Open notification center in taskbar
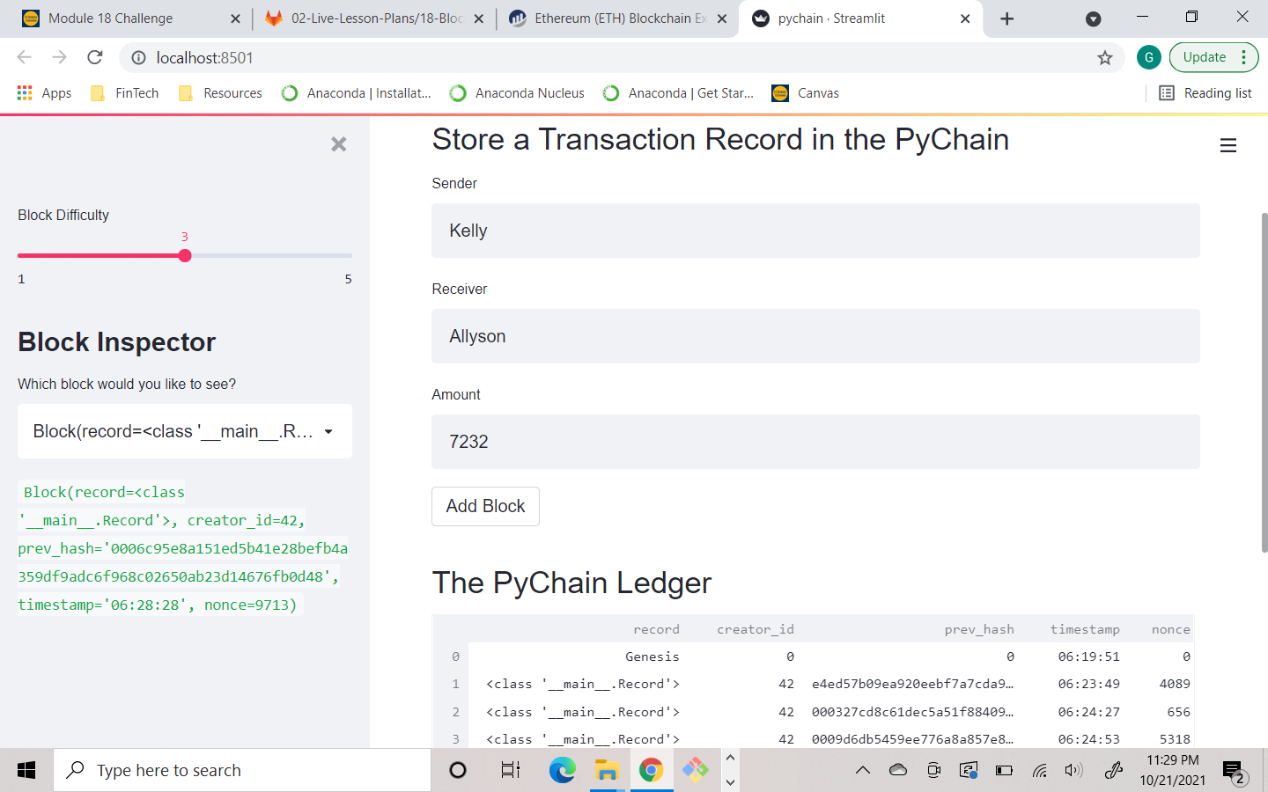 (1234, 772)
